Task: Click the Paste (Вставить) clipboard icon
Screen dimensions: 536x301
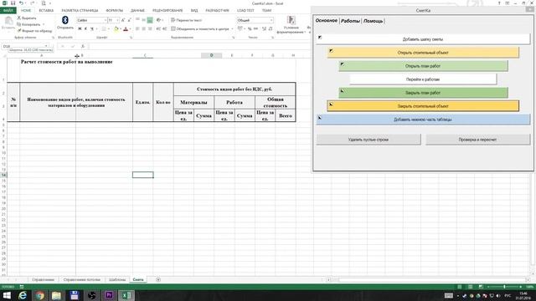Action: tap(8, 21)
